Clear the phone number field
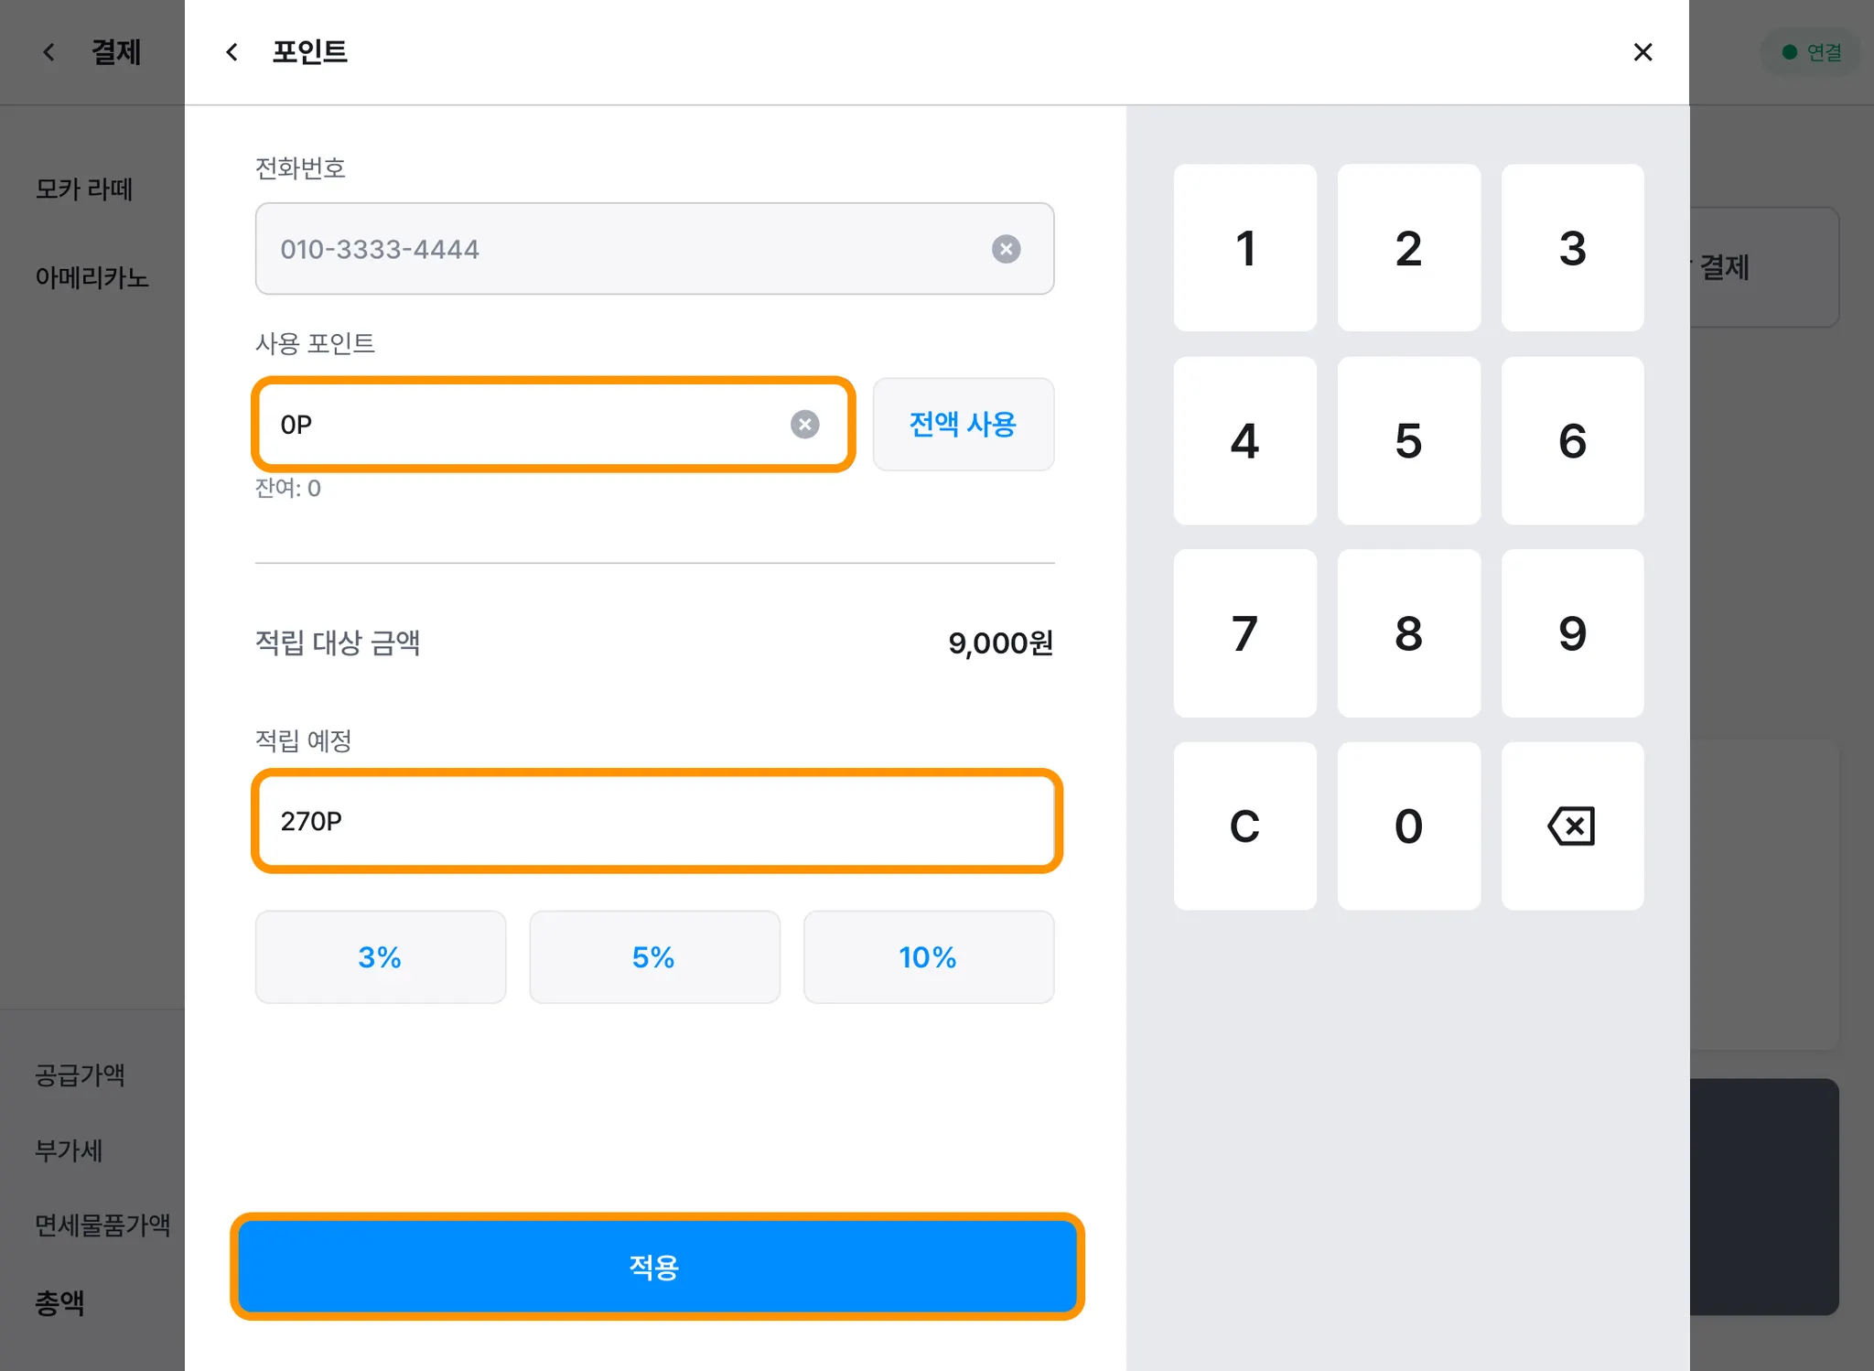The height and width of the screenshot is (1371, 1874). 1006,249
